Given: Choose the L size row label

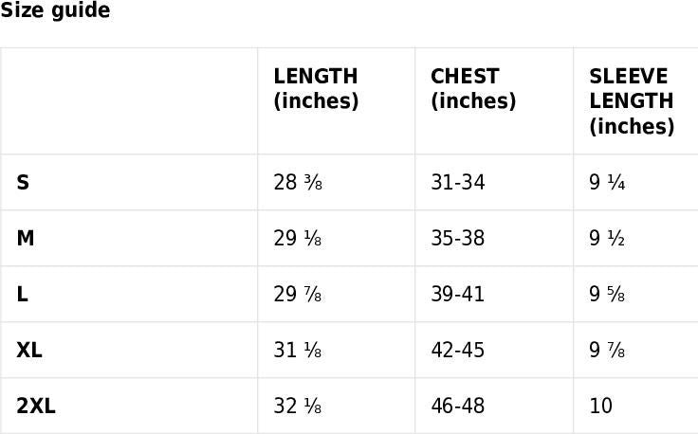Looking at the screenshot, I should [22, 294].
